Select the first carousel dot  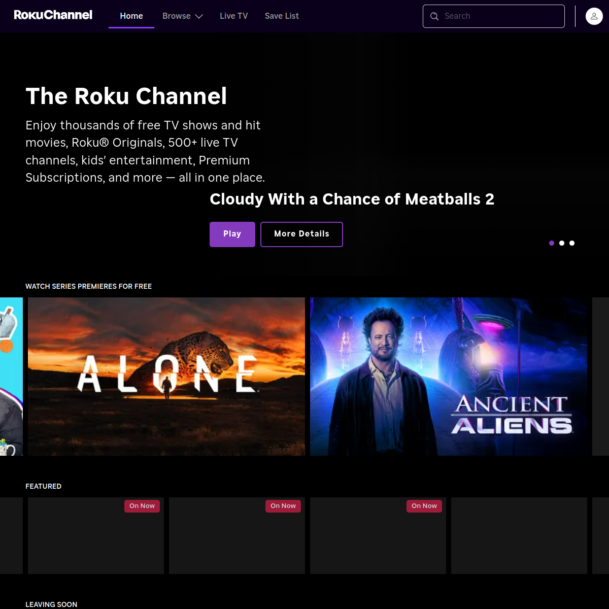552,243
